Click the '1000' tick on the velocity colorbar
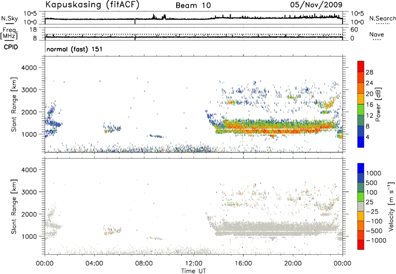This screenshot has height=274, width=396. (374, 173)
